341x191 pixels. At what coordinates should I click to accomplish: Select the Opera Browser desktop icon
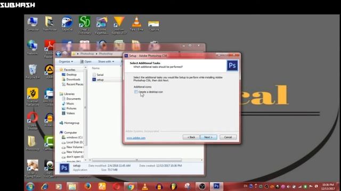[x=33, y=121]
